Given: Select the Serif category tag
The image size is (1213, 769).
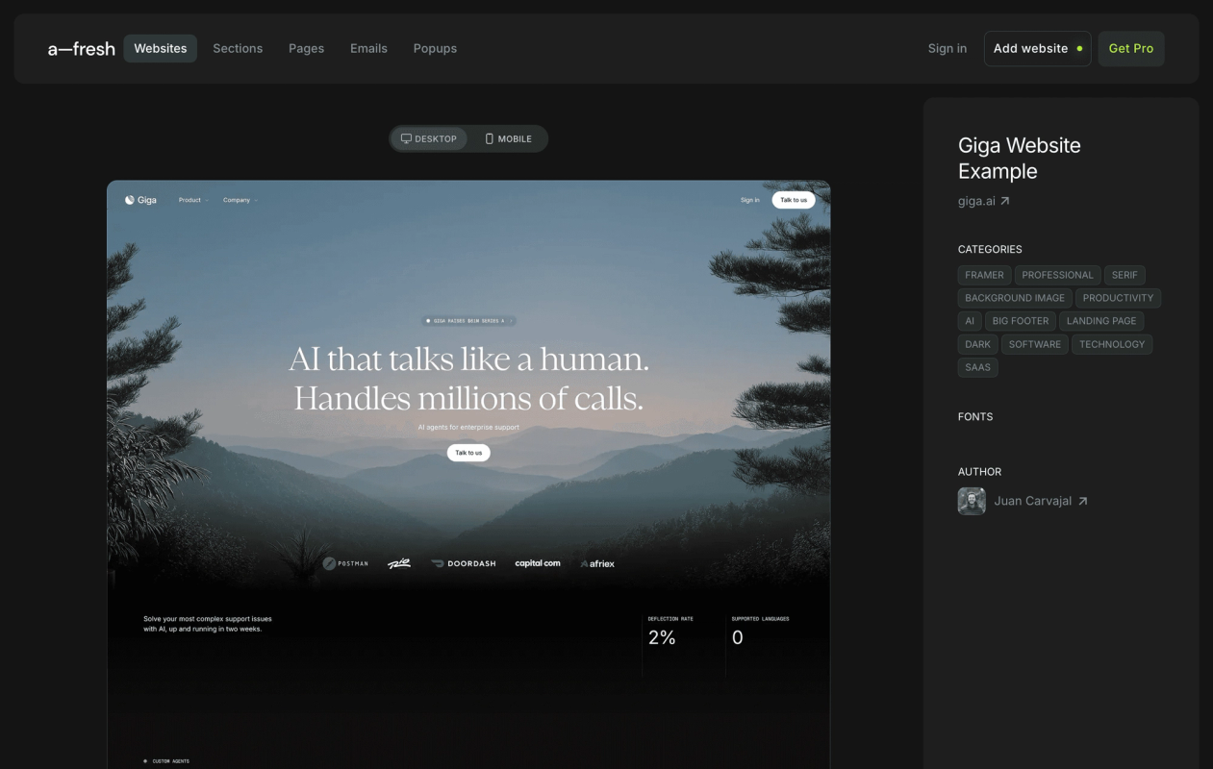Looking at the screenshot, I should pos(1125,275).
